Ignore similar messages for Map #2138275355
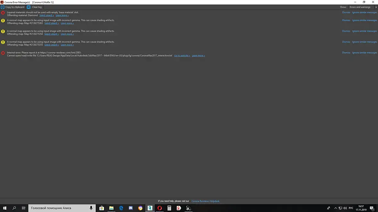 [364, 42]
